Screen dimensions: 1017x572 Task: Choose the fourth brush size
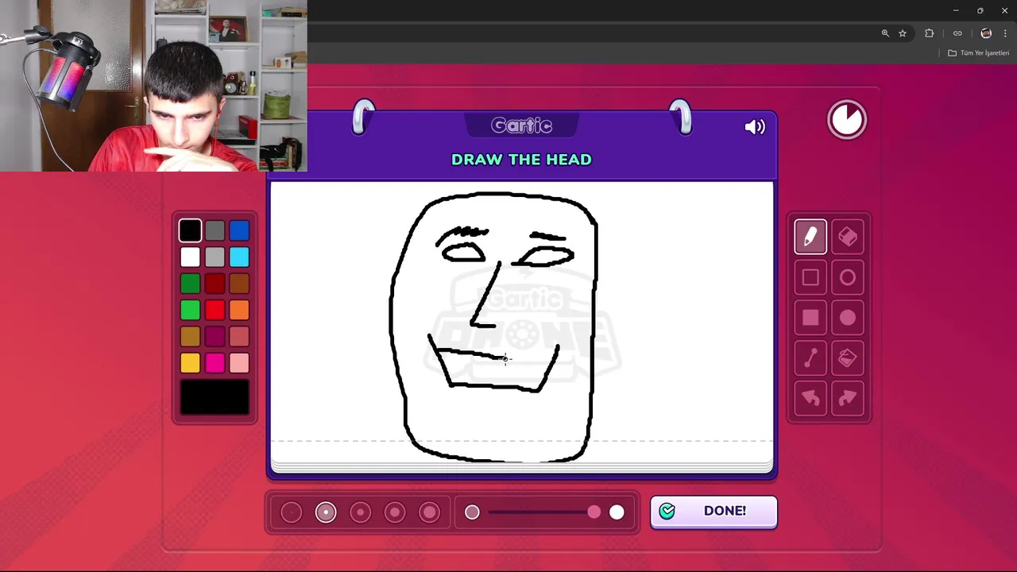click(x=395, y=512)
